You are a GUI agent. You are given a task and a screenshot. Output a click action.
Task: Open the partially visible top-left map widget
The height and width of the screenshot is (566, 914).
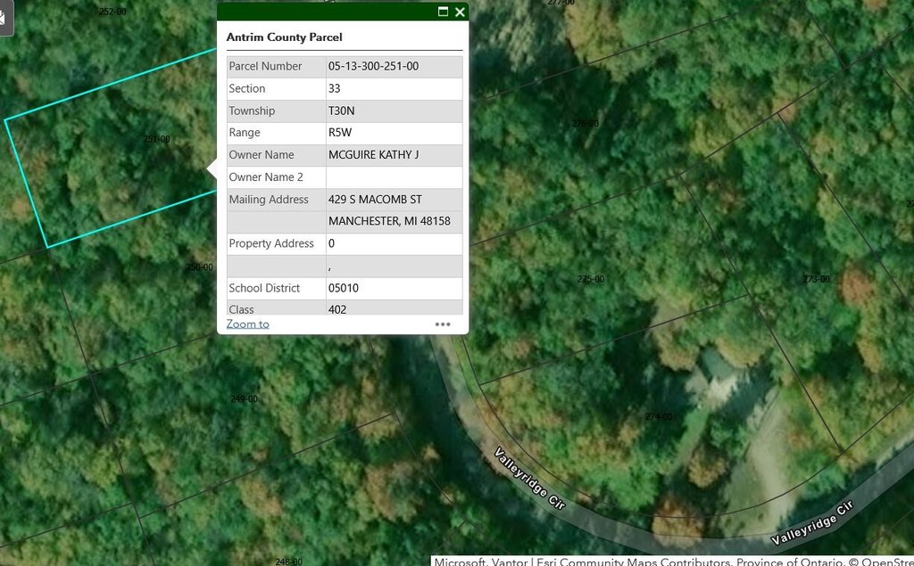(4, 18)
